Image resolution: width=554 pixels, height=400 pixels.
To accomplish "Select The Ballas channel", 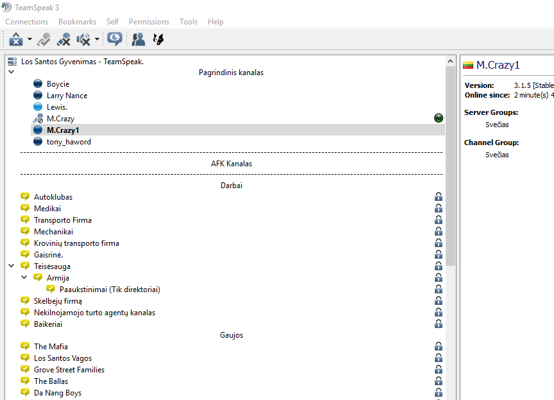I will [x=51, y=381].
